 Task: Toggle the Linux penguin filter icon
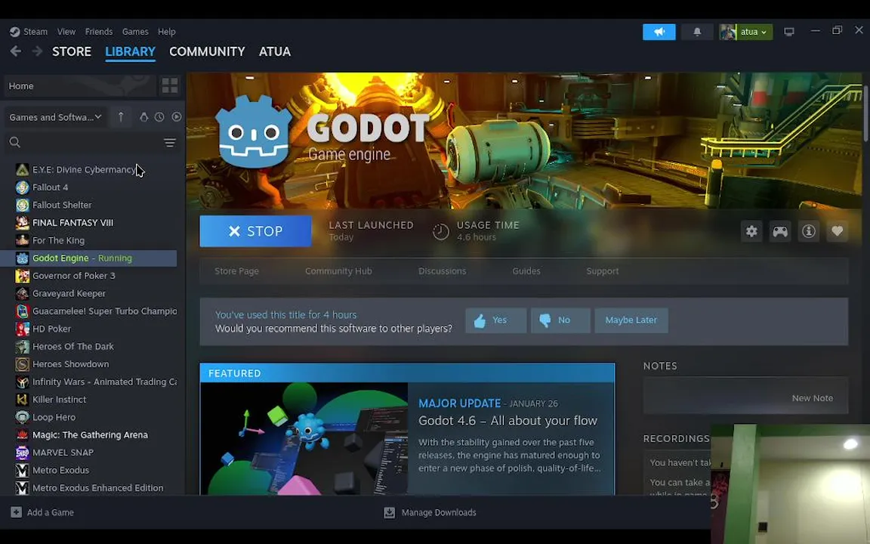[143, 116]
